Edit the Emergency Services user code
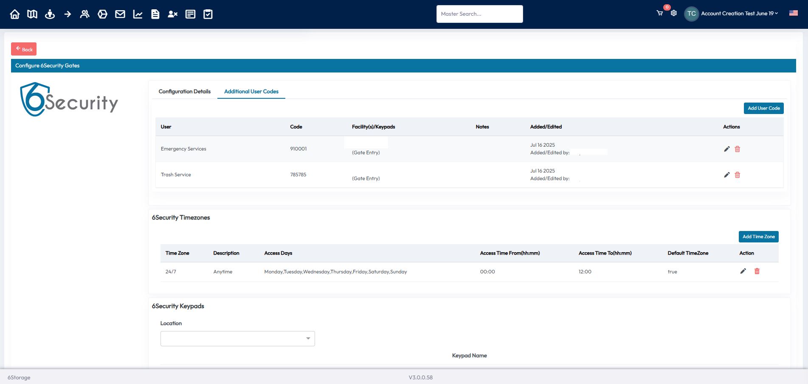The height and width of the screenshot is (384, 808). (727, 149)
